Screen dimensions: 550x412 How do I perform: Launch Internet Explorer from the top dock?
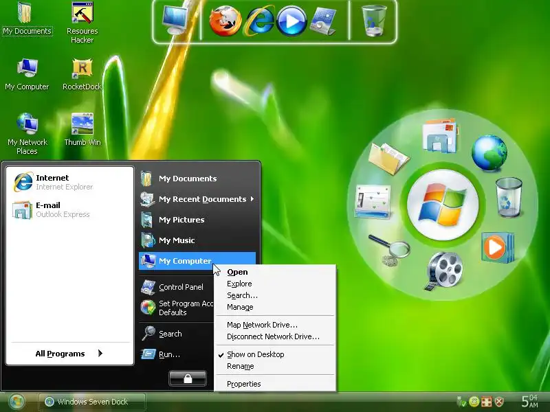[260, 21]
